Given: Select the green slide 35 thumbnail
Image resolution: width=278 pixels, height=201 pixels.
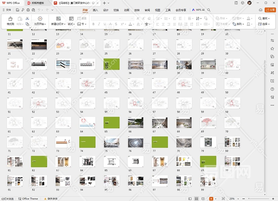Looking at the screenshot, I should pyautogui.click(x=112, y=64).
